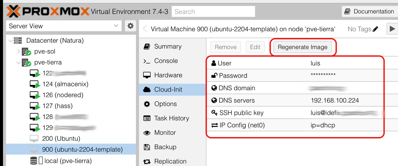Select the pve-tierra node icon
398x166 pixels.
coord(26,62)
